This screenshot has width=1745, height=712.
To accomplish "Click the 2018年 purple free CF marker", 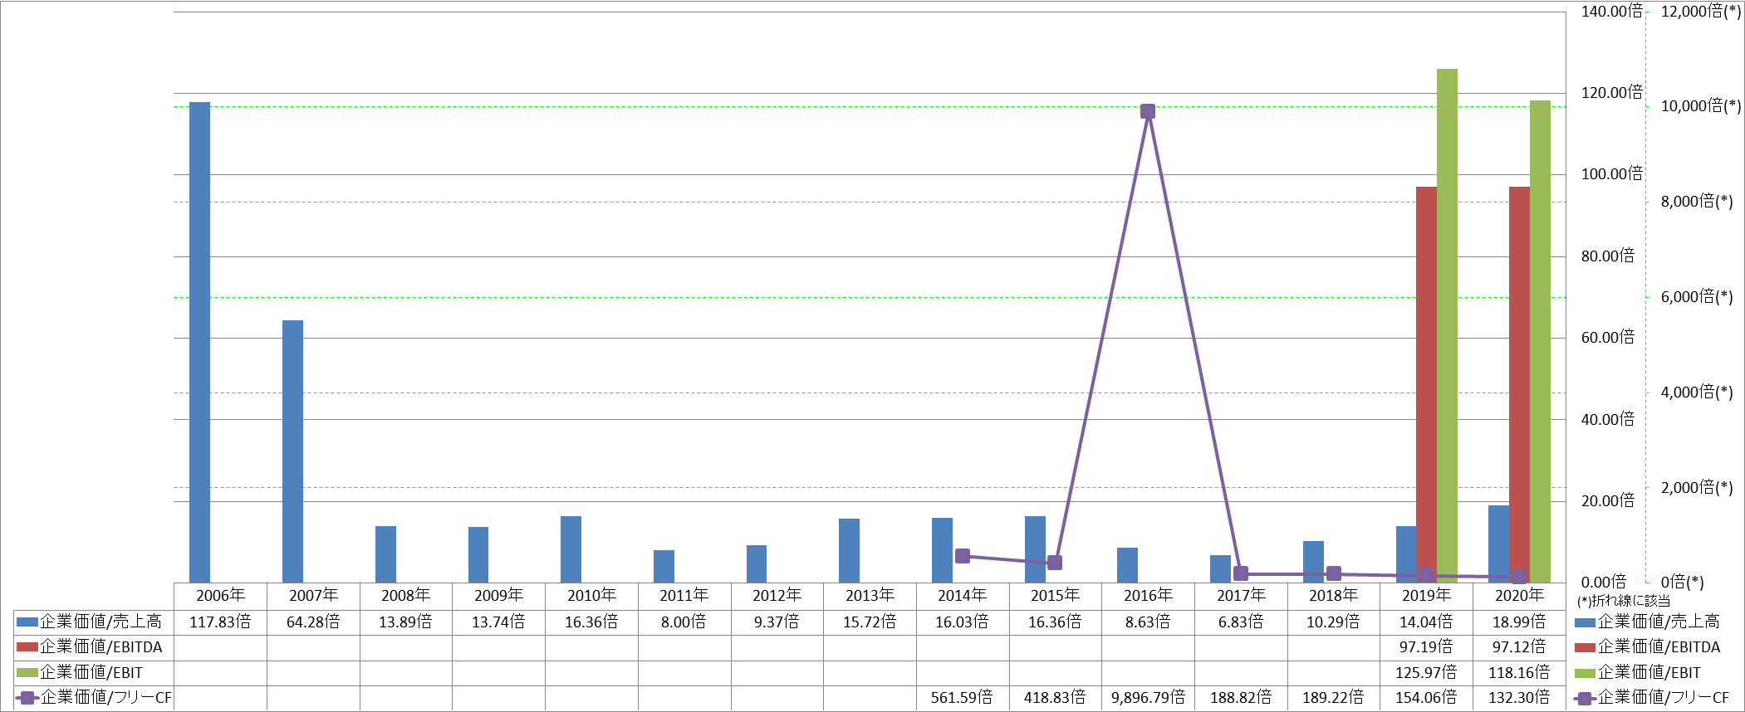I will click(x=1334, y=573).
